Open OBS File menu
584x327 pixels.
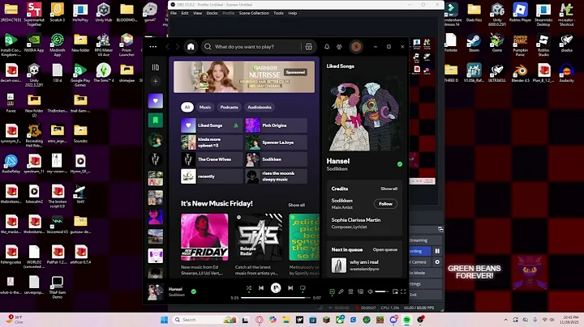174,13
